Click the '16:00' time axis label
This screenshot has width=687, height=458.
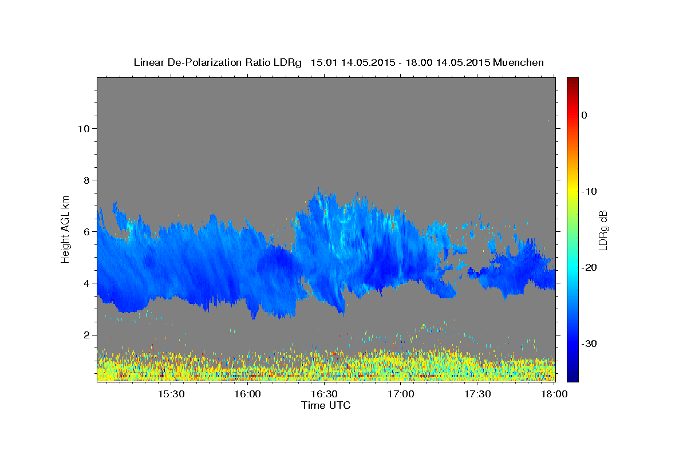coord(247,394)
